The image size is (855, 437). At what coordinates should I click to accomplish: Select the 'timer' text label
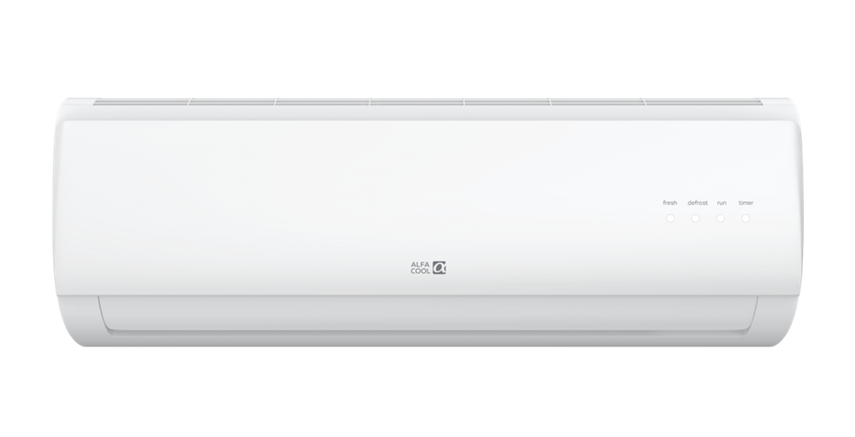[746, 203]
